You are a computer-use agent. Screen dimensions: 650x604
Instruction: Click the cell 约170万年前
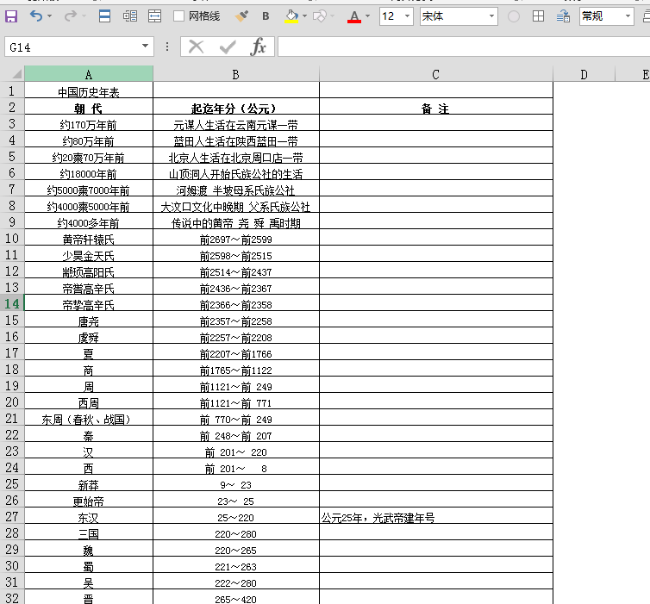89,123
